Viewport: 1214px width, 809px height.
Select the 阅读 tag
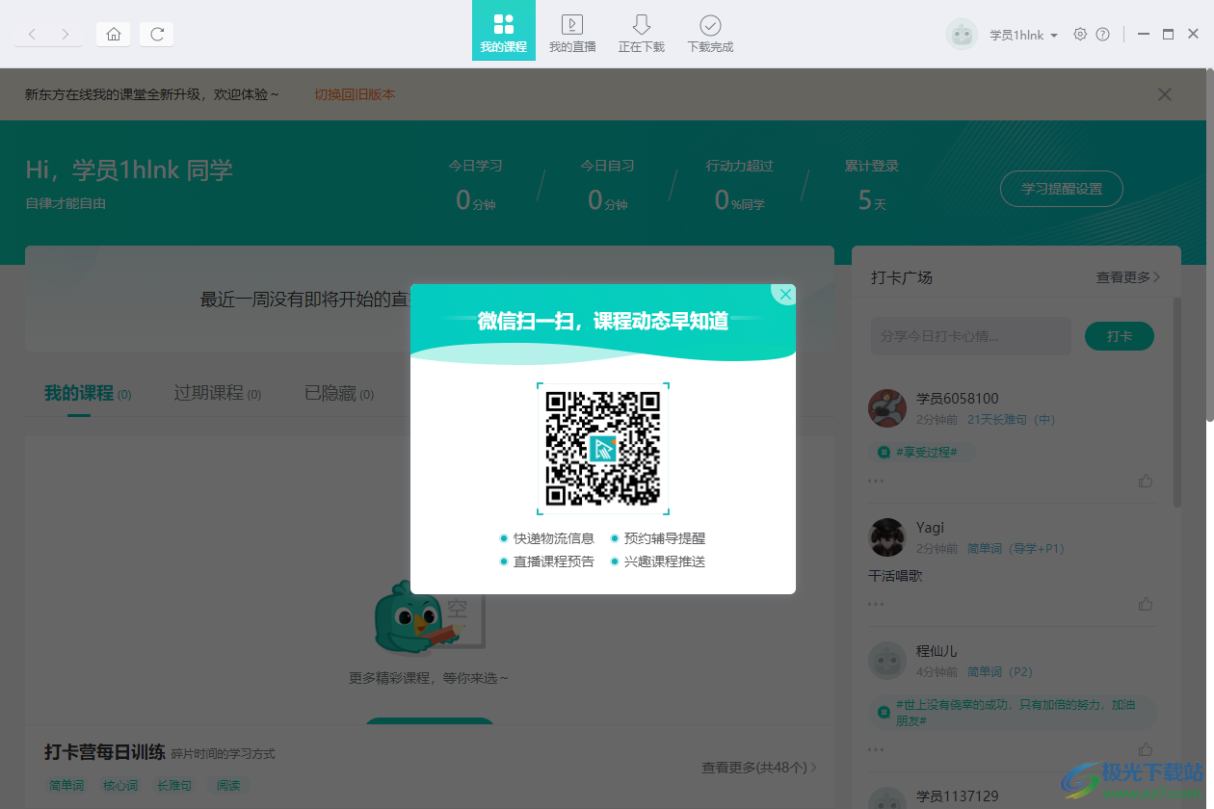228,786
